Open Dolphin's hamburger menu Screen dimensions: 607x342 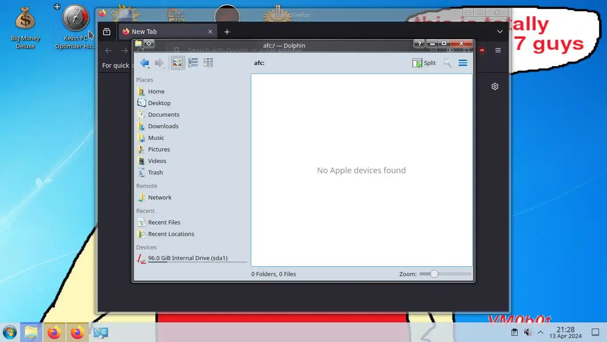pyautogui.click(x=463, y=63)
